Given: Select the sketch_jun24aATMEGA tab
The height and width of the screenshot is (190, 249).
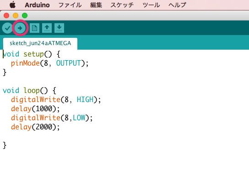Looking at the screenshot, I should [x=40, y=43].
